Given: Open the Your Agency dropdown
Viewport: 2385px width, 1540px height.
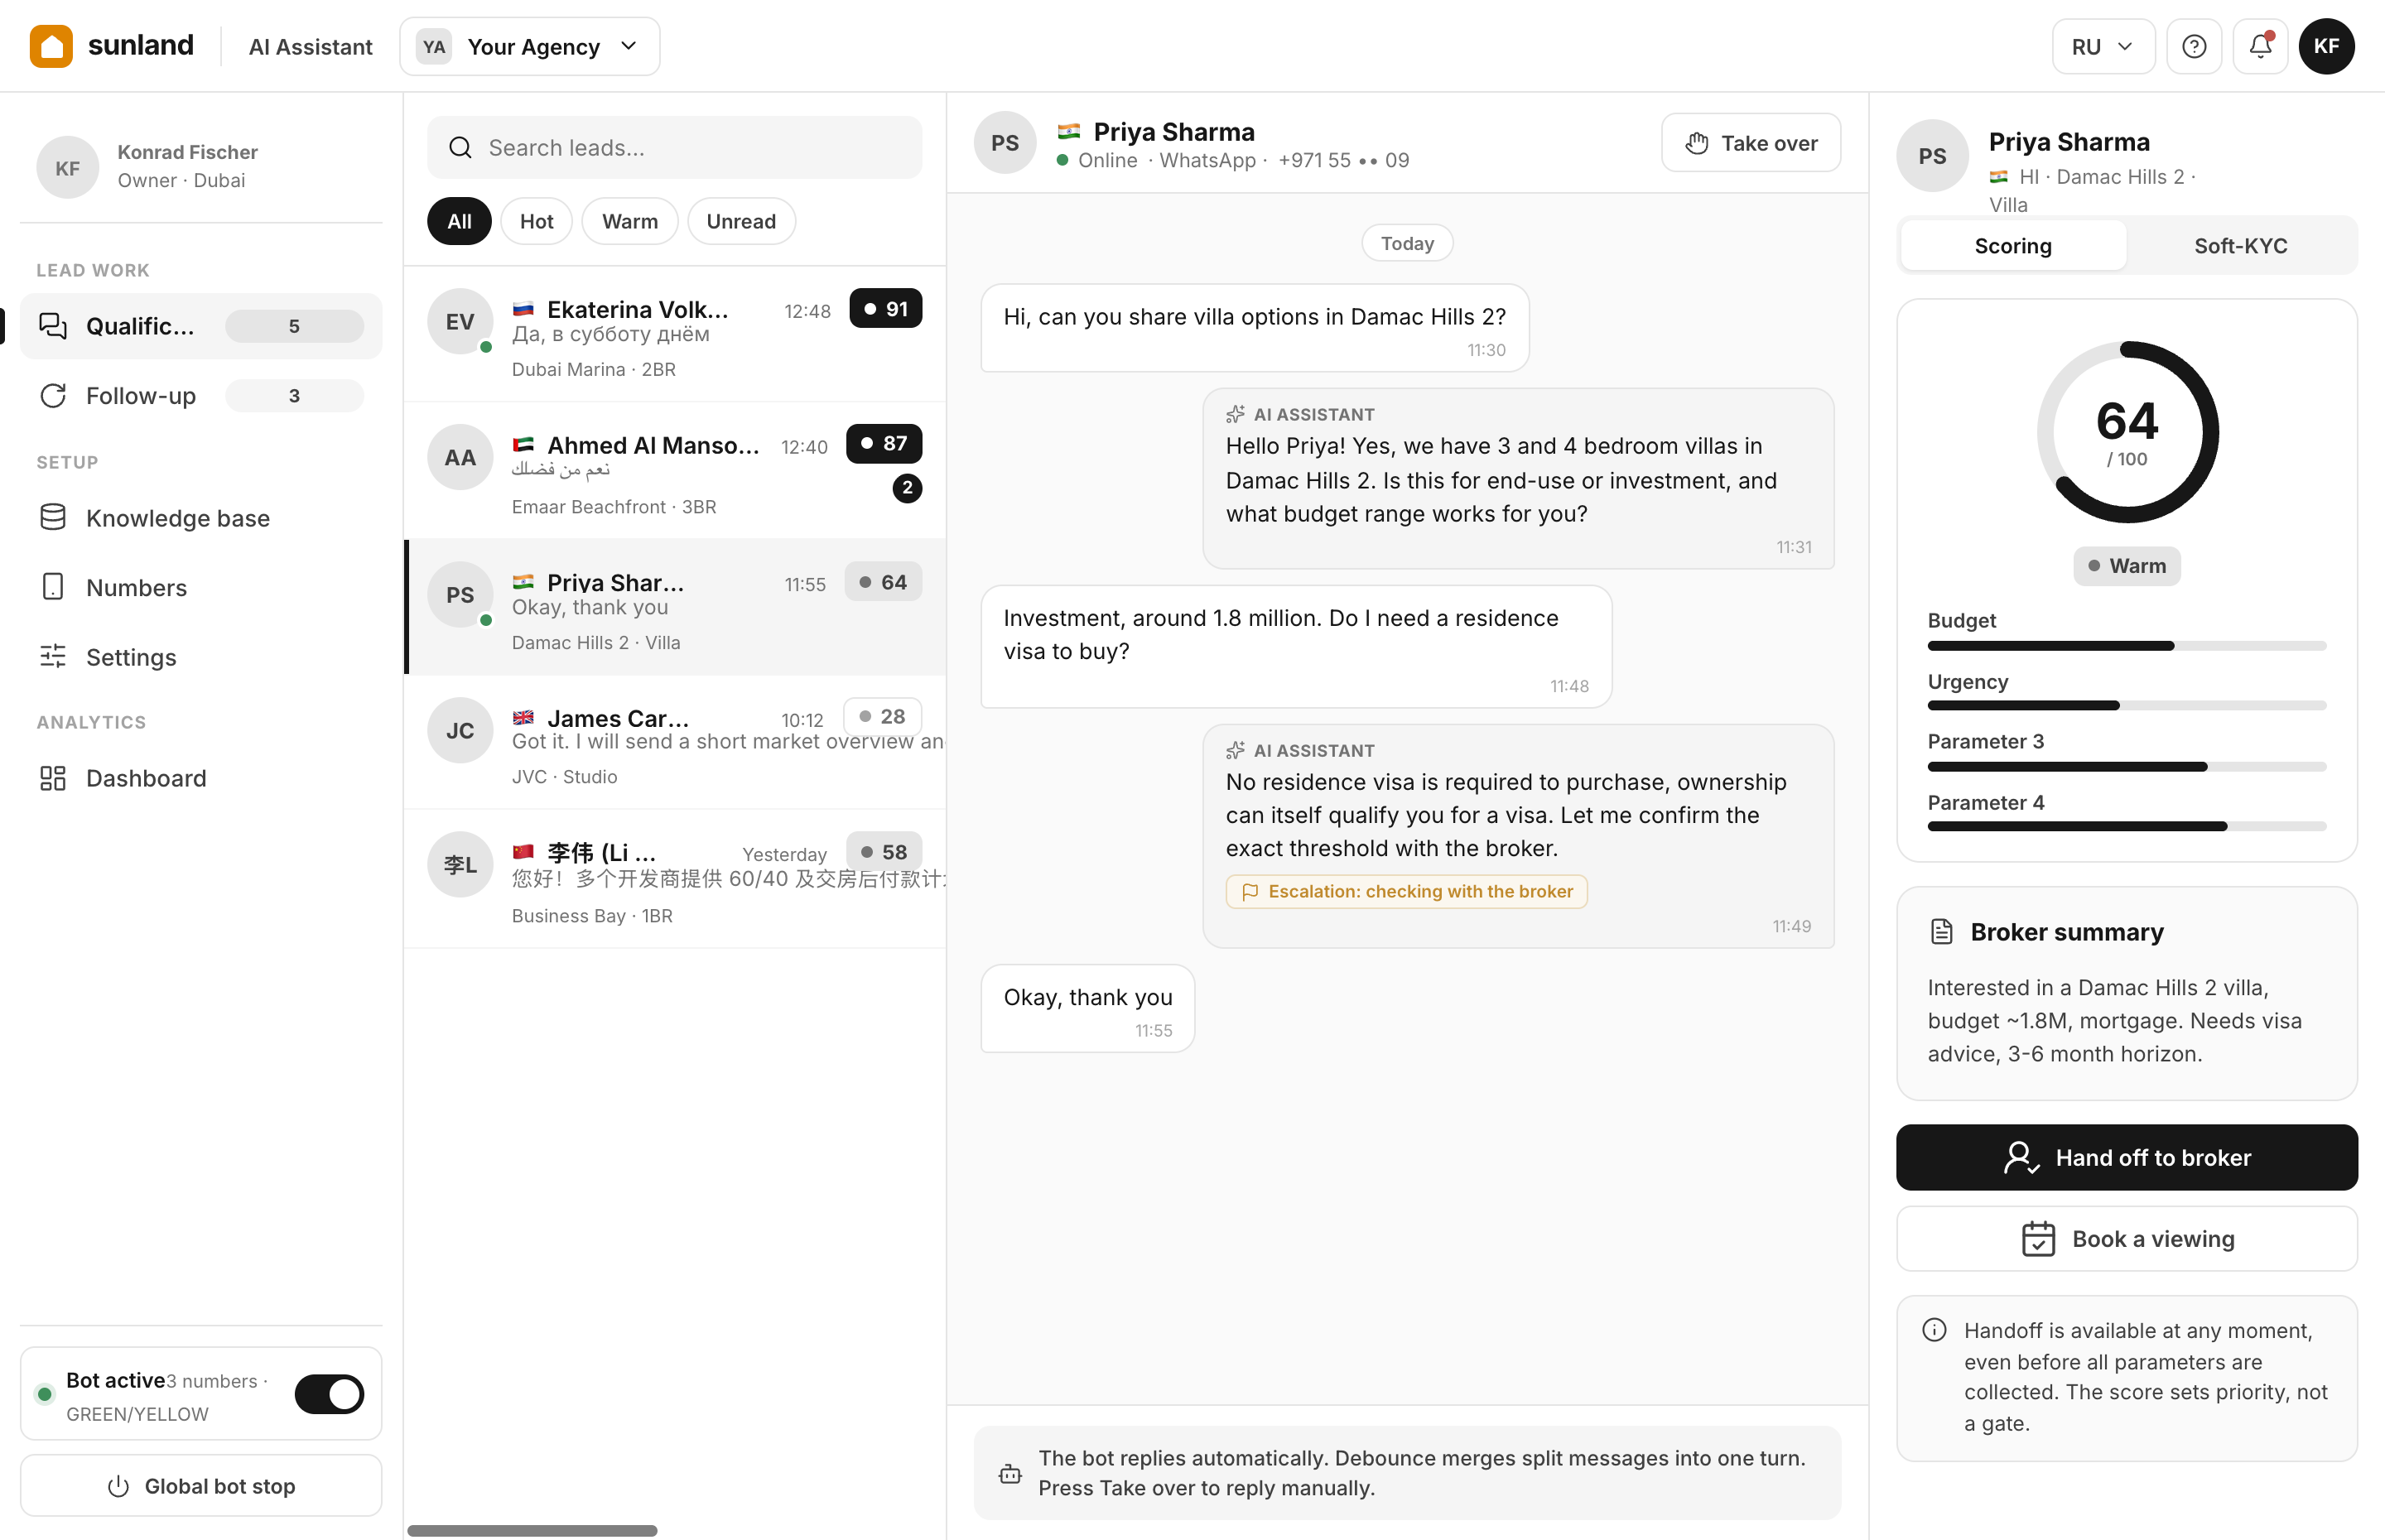Looking at the screenshot, I should pyautogui.click(x=529, y=46).
